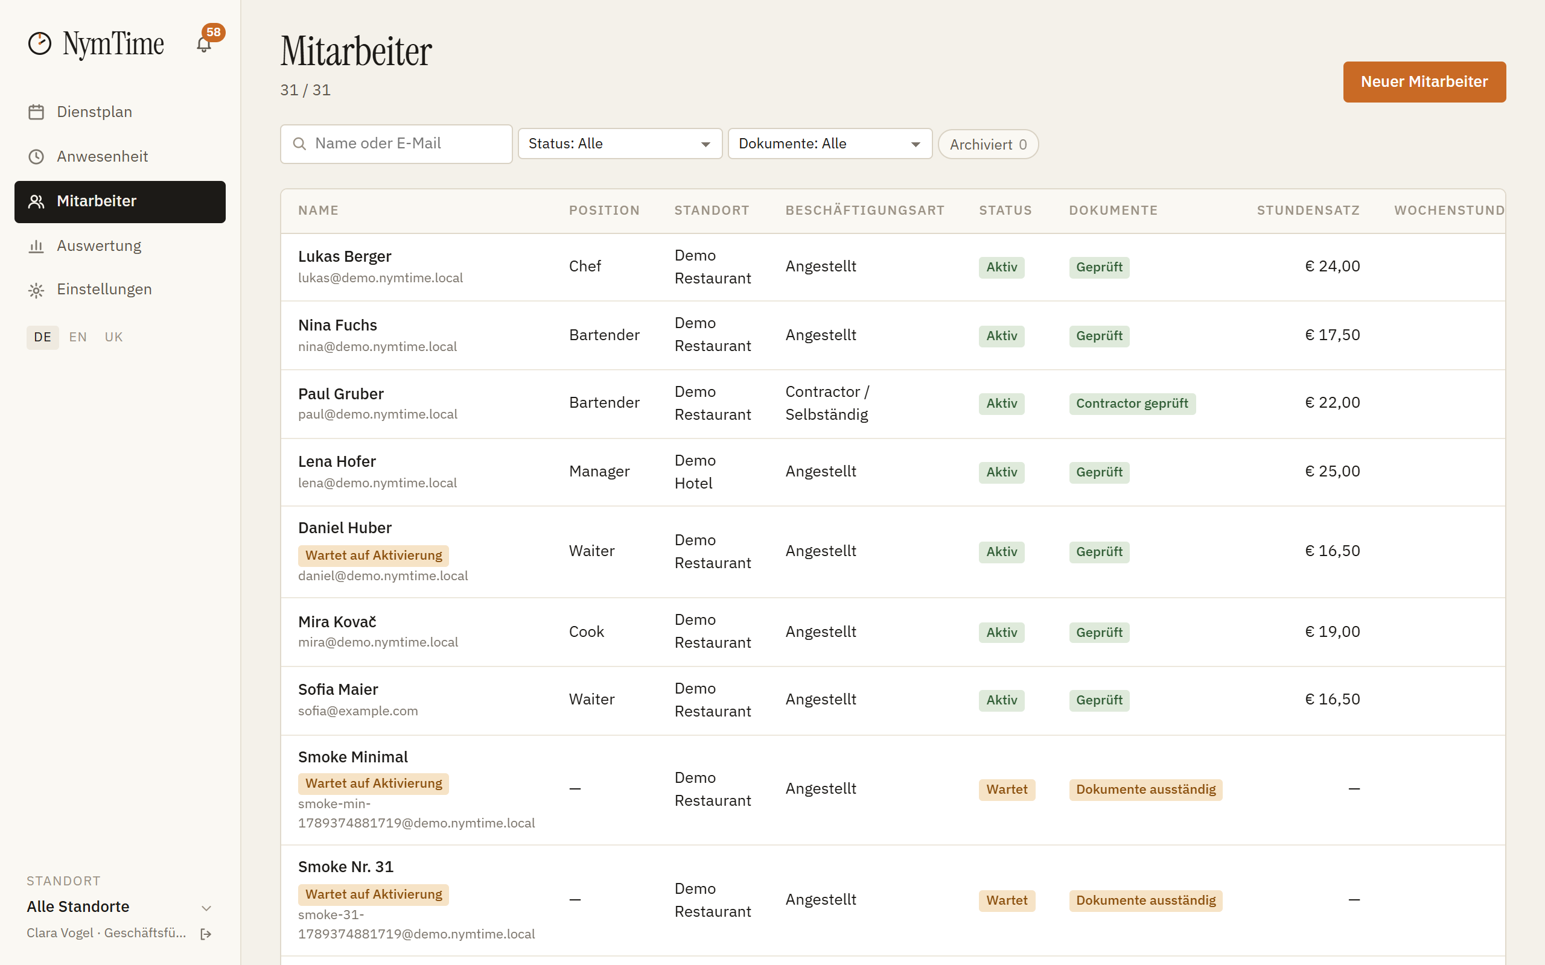Open the Dokumente: Alle dropdown
Image resolution: width=1545 pixels, height=965 pixels.
tap(830, 144)
